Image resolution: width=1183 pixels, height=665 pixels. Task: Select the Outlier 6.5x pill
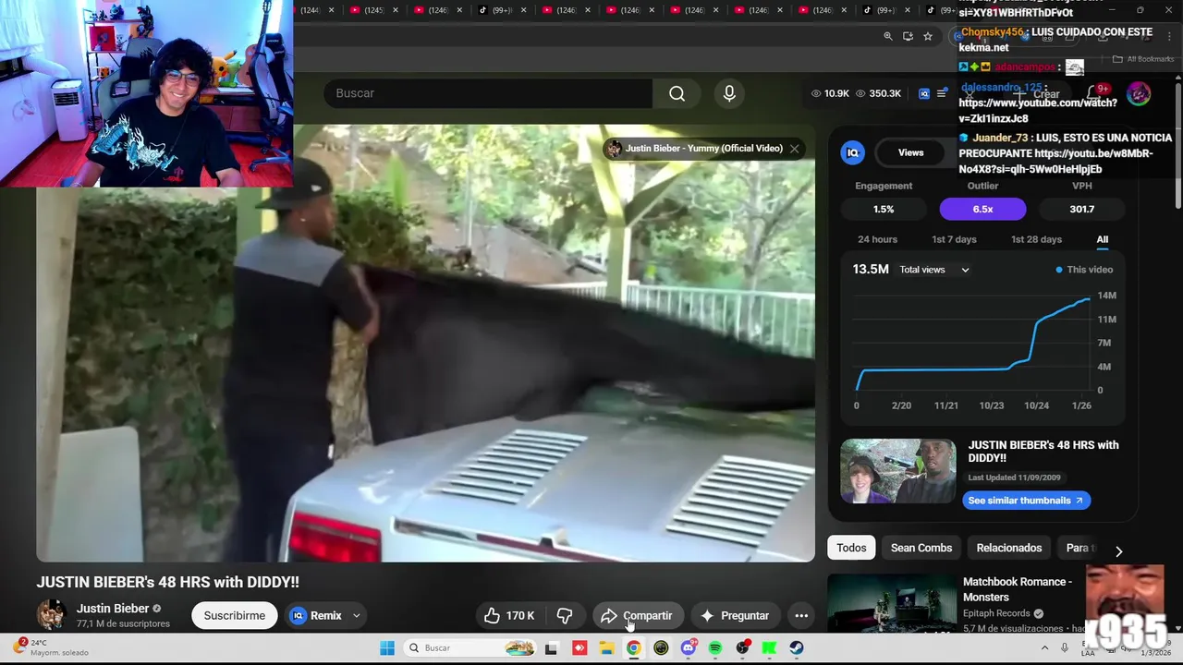click(982, 209)
